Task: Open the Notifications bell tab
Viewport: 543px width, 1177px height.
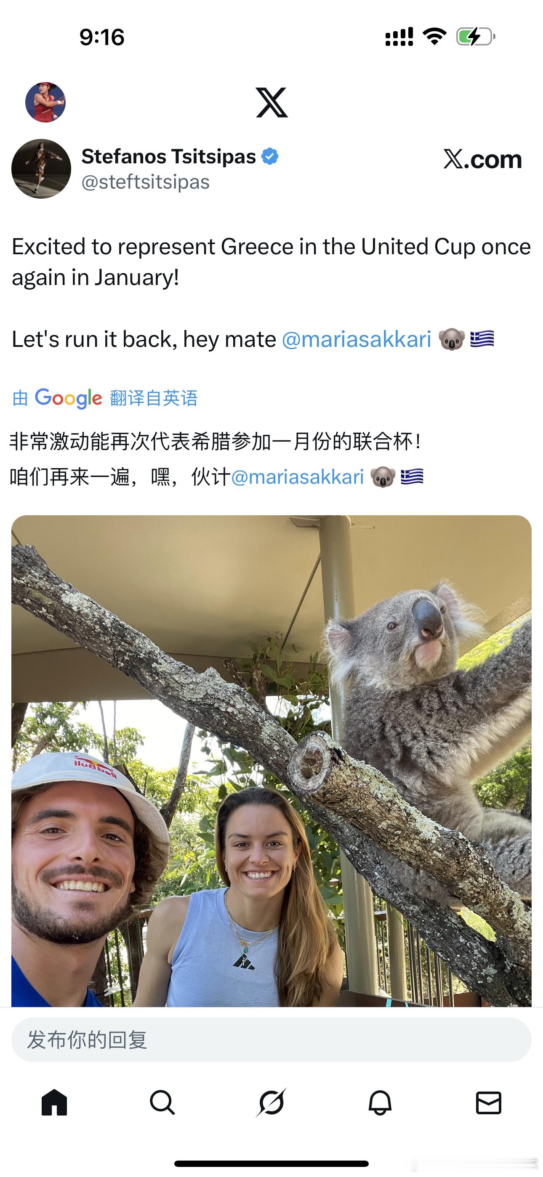Action: (x=380, y=1102)
